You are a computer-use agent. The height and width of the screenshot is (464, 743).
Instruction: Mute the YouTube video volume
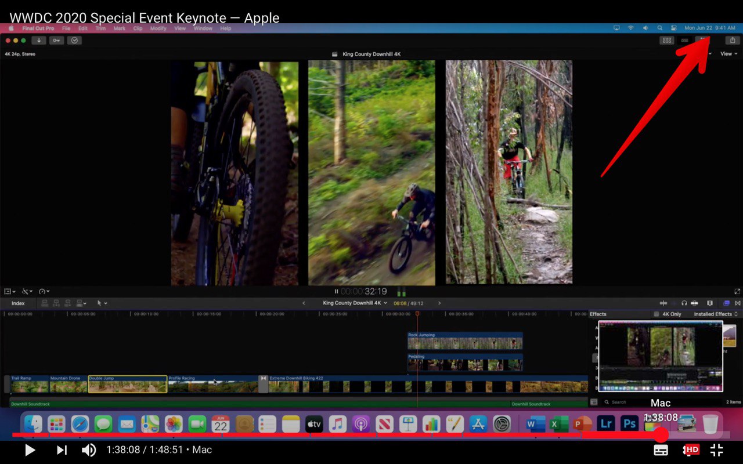pos(88,450)
